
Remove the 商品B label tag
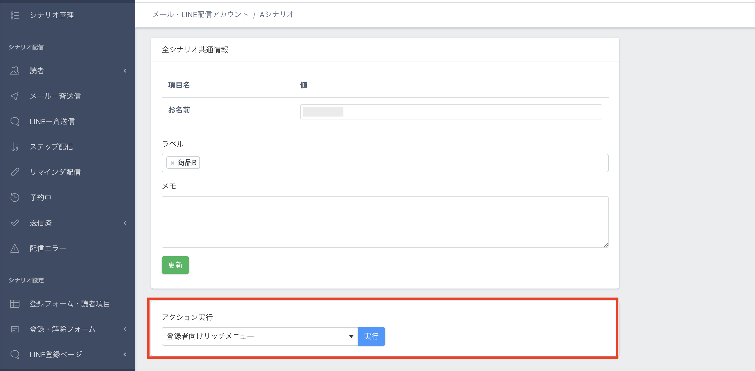point(172,163)
